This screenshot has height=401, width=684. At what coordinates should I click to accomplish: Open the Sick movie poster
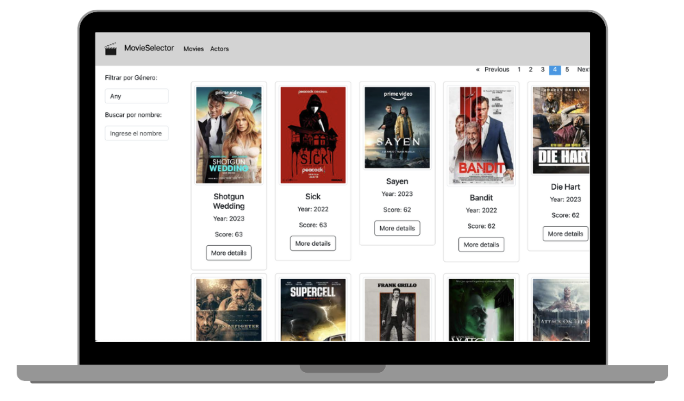[313, 135]
